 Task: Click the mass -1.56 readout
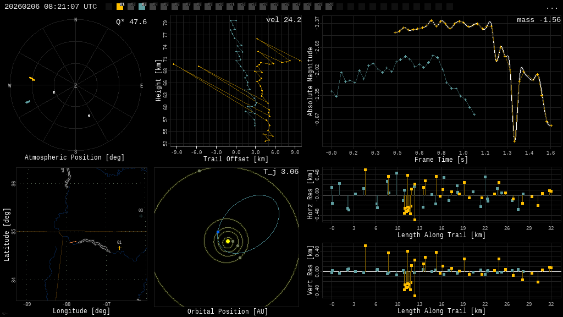click(538, 20)
